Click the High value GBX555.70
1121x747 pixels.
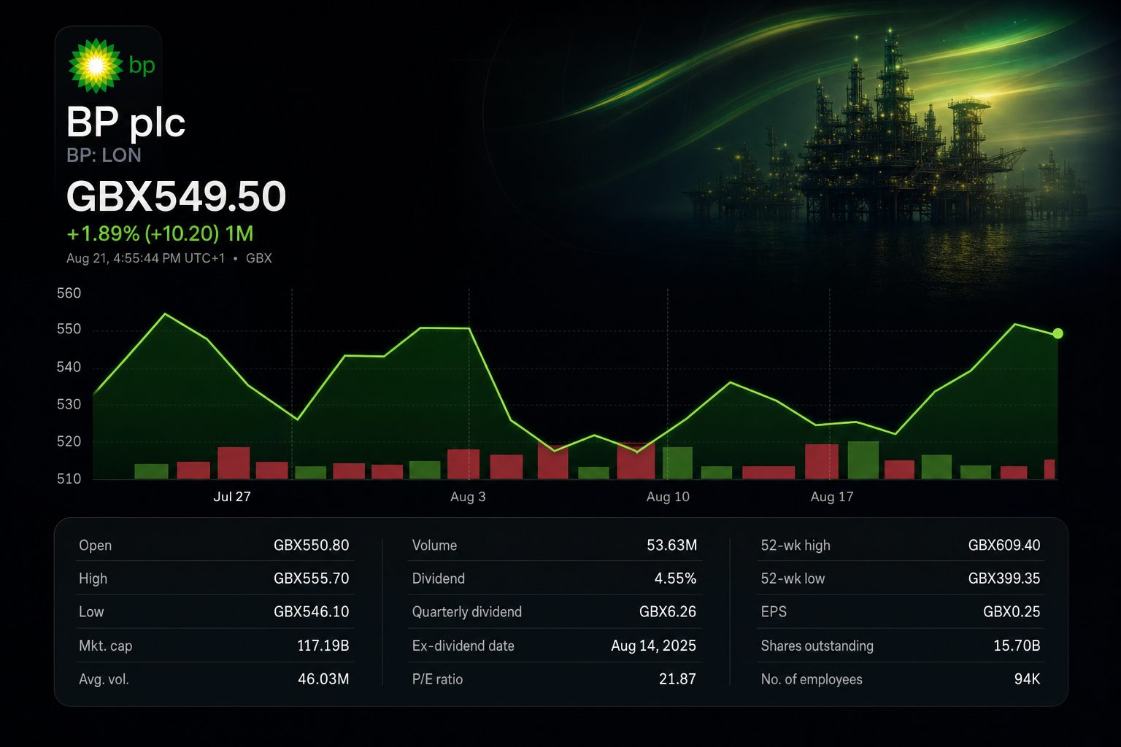coord(312,578)
